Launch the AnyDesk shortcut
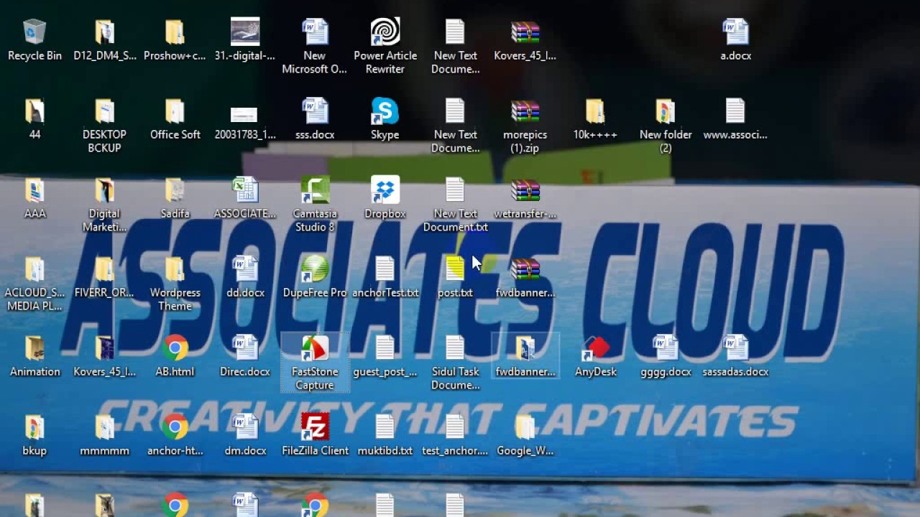Image resolution: width=920 pixels, height=517 pixels. pyautogui.click(x=595, y=356)
